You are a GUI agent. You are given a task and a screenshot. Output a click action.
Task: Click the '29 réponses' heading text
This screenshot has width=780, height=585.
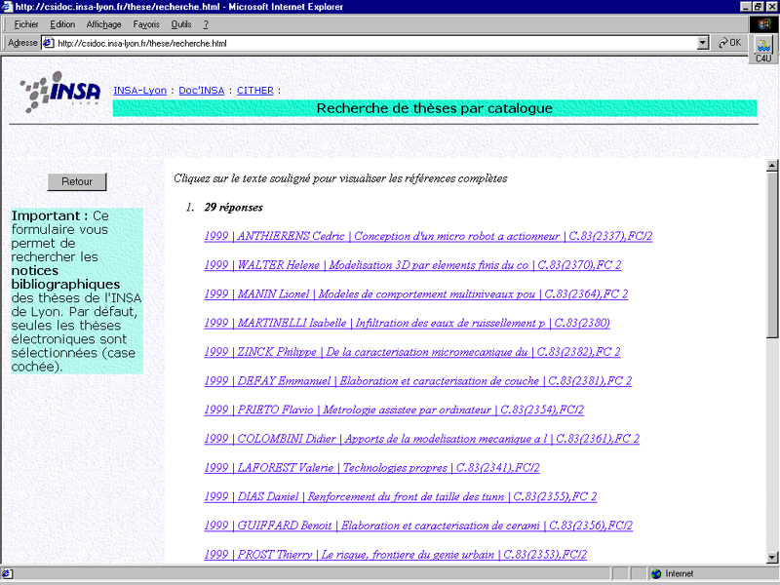click(x=233, y=208)
